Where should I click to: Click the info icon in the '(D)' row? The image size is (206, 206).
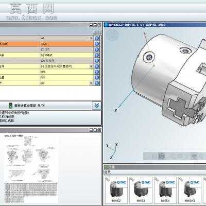coord(97,61)
